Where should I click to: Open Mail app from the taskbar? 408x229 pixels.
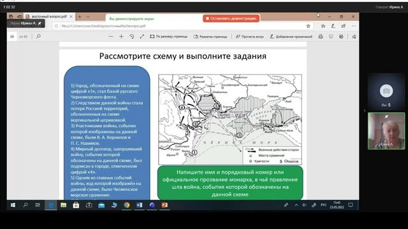click(x=101, y=205)
